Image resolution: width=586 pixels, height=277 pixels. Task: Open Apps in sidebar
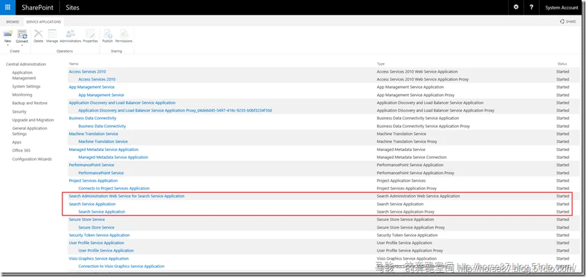(17, 143)
